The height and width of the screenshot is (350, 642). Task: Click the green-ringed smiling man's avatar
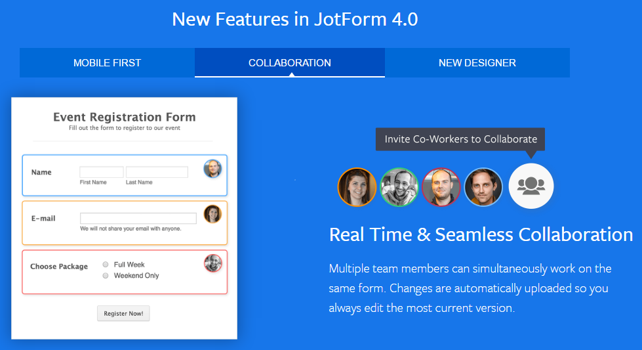[x=399, y=187]
